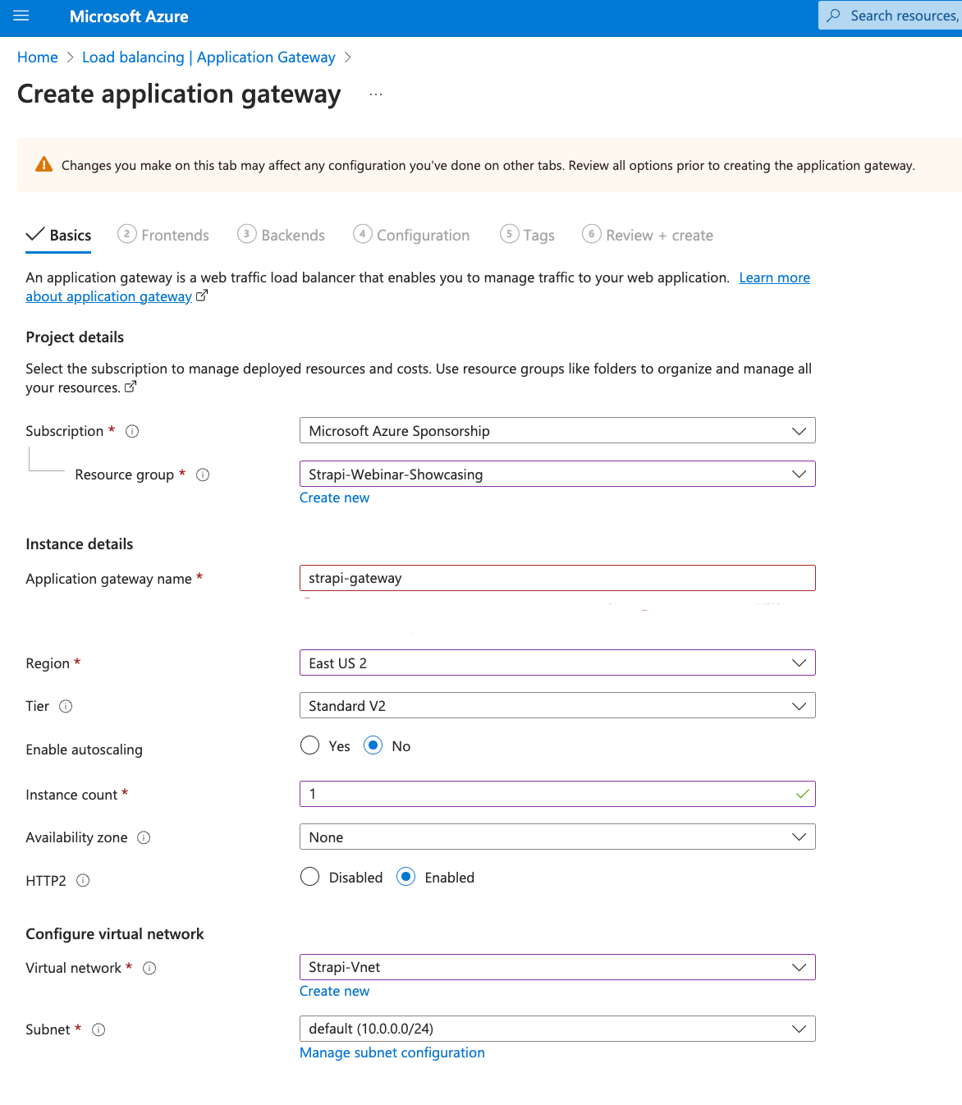
Task: Click the Subscription info tooltip icon
Action: coord(132,431)
